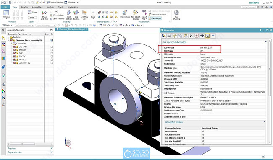Image resolution: width=273 pixels, height=160 pixels.
Task: Switch to the Analysis tab
Action: [x=50, y=7]
